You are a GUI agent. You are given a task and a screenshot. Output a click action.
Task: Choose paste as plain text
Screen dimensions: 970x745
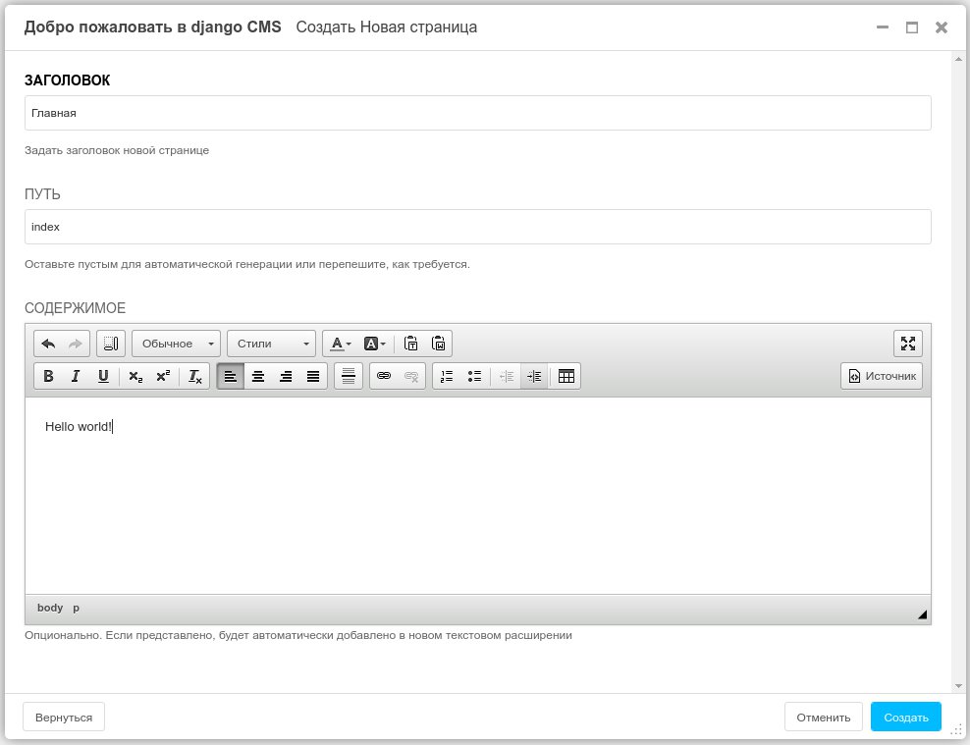tap(410, 344)
